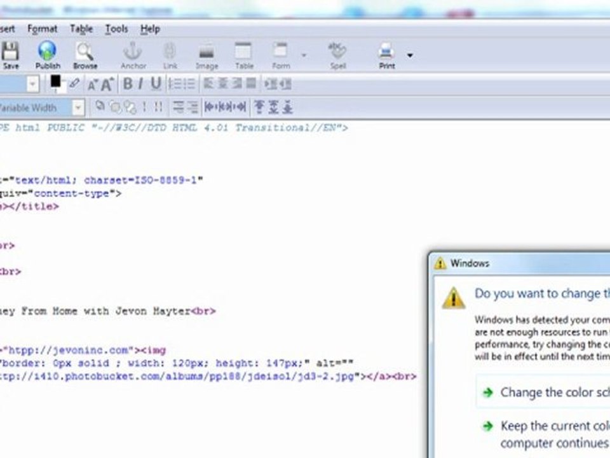Click the Print printer icon
The image size is (610, 458).
(x=386, y=51)
